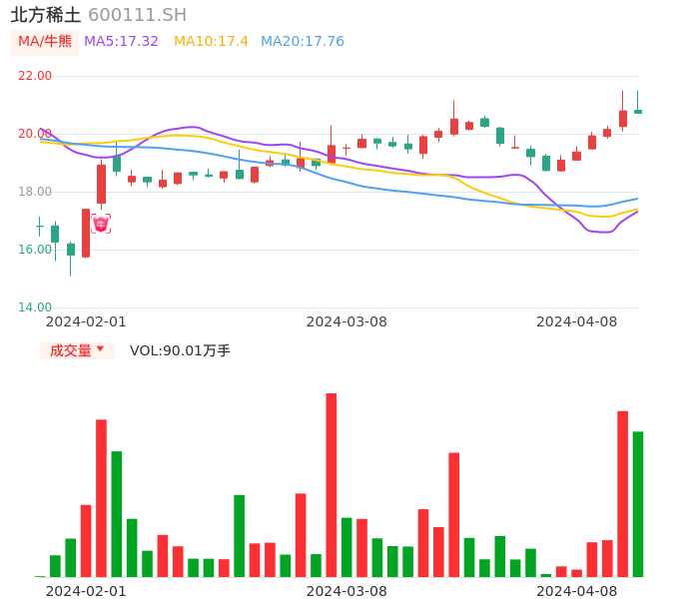This screenshot has height=605, width=685.
Task: Select the rightmost green volume bar
Action: [x=638, y=503]
